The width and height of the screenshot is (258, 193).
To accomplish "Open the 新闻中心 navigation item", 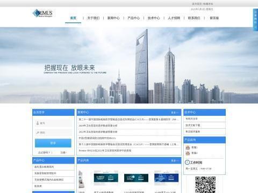I will click(x=113, y=18).
